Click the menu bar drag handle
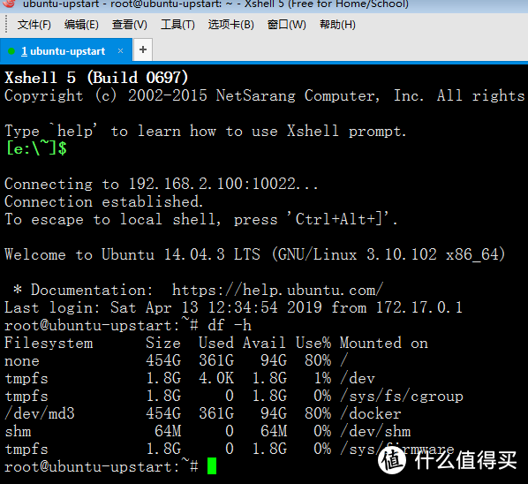Image resolution: width=528 pixels, height=484 pixels. [x=6, y=25]
